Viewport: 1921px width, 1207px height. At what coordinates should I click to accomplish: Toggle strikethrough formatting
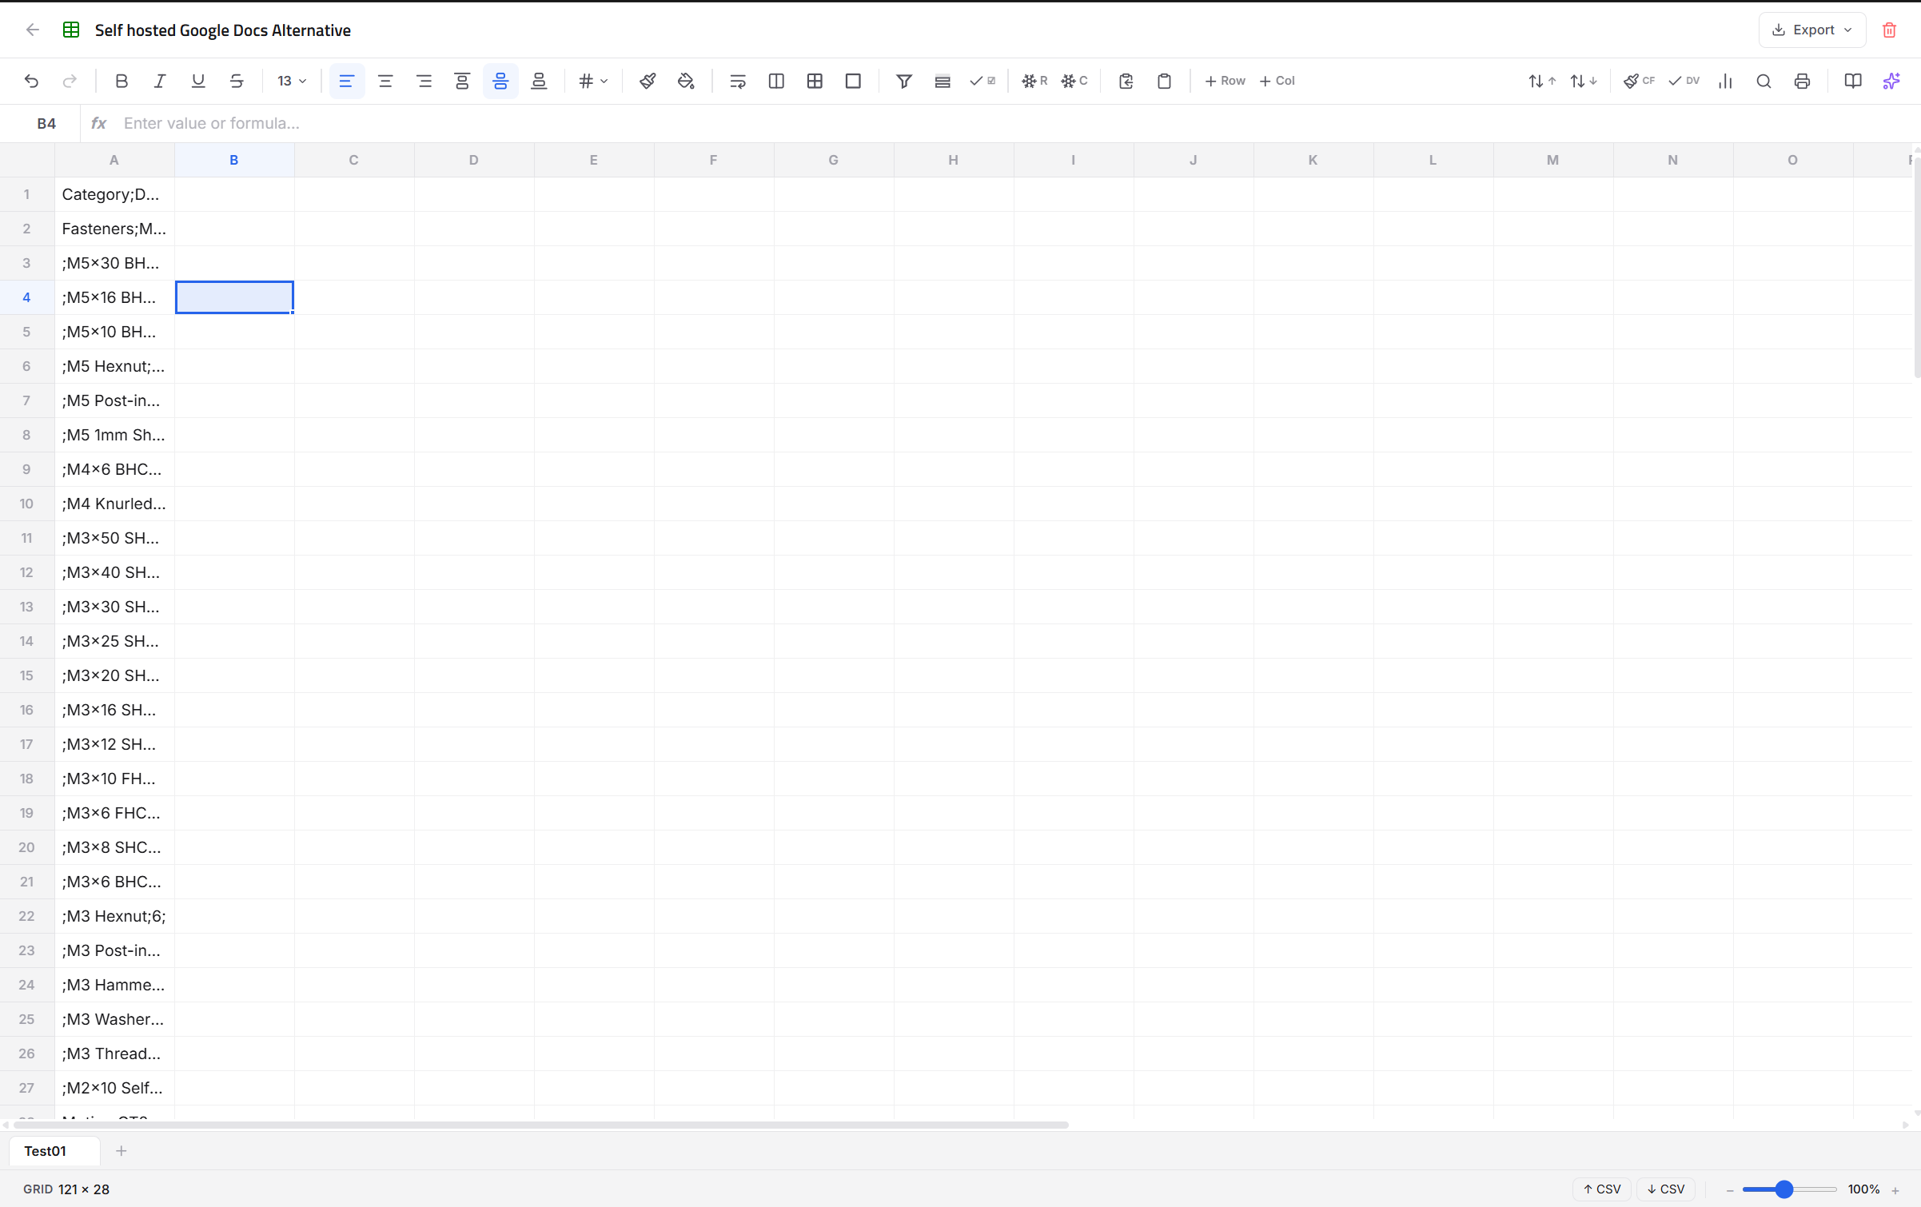[237, 81]
